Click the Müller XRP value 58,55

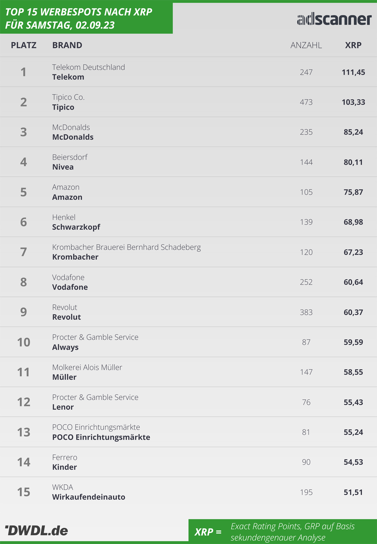click(x=353, y=372)
